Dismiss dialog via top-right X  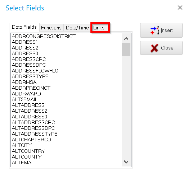180,8
